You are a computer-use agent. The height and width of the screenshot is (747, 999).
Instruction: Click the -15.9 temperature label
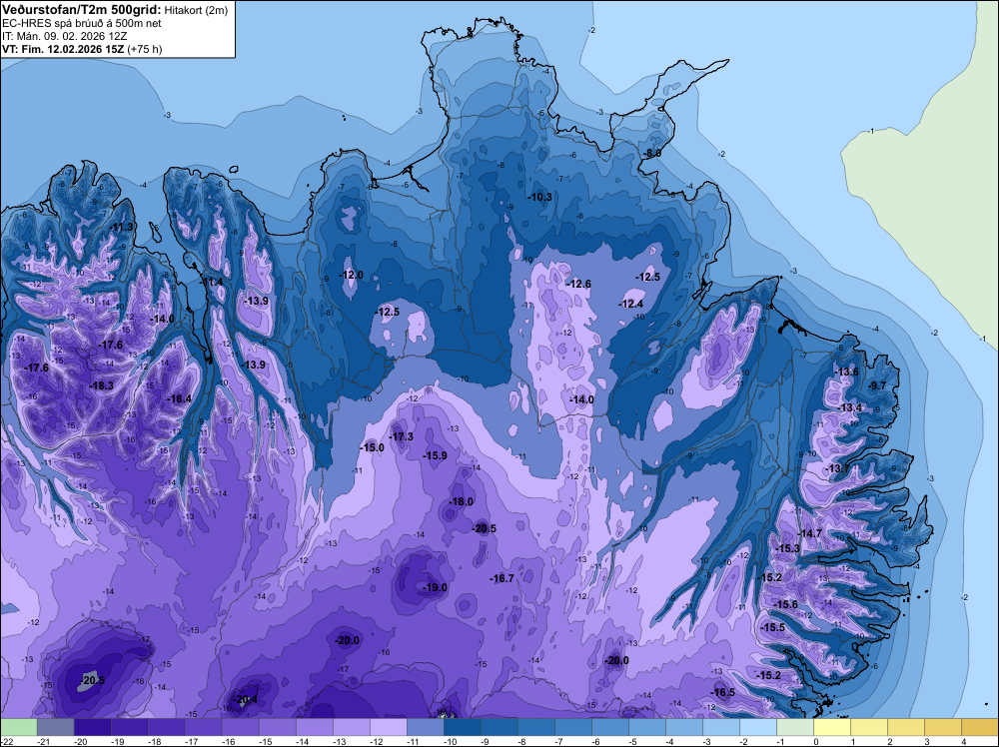436,456
